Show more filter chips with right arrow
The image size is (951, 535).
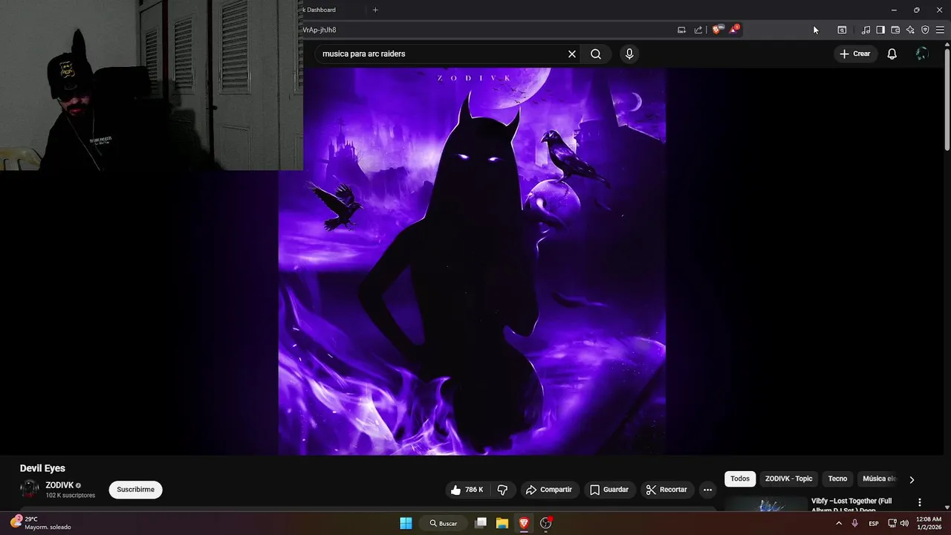(x=912, y=479)
